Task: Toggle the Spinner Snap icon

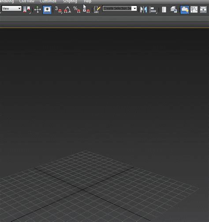Action: pos(86,10)
